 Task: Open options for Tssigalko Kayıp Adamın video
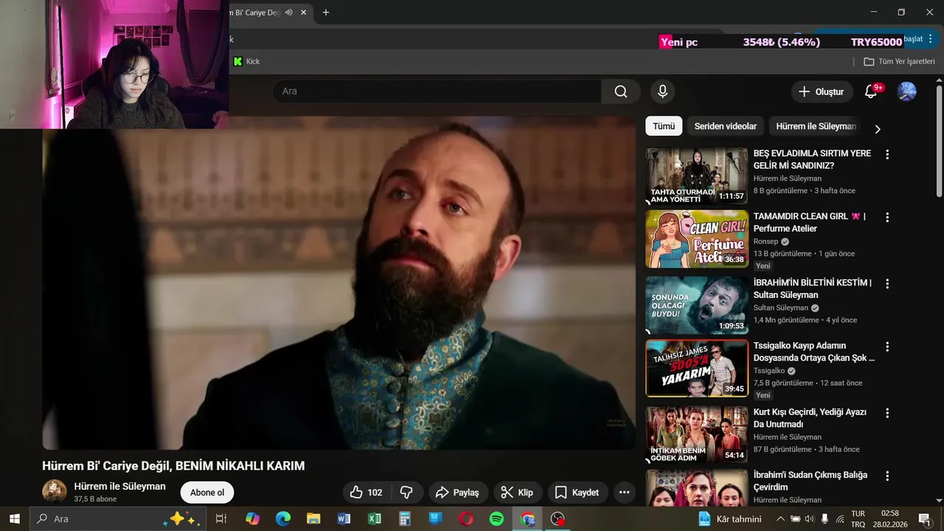887,347
